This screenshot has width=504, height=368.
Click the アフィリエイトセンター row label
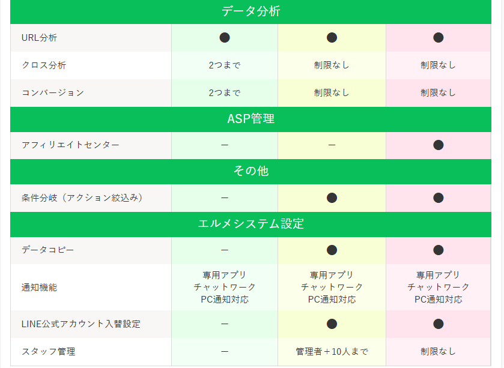tap(70, 145)
